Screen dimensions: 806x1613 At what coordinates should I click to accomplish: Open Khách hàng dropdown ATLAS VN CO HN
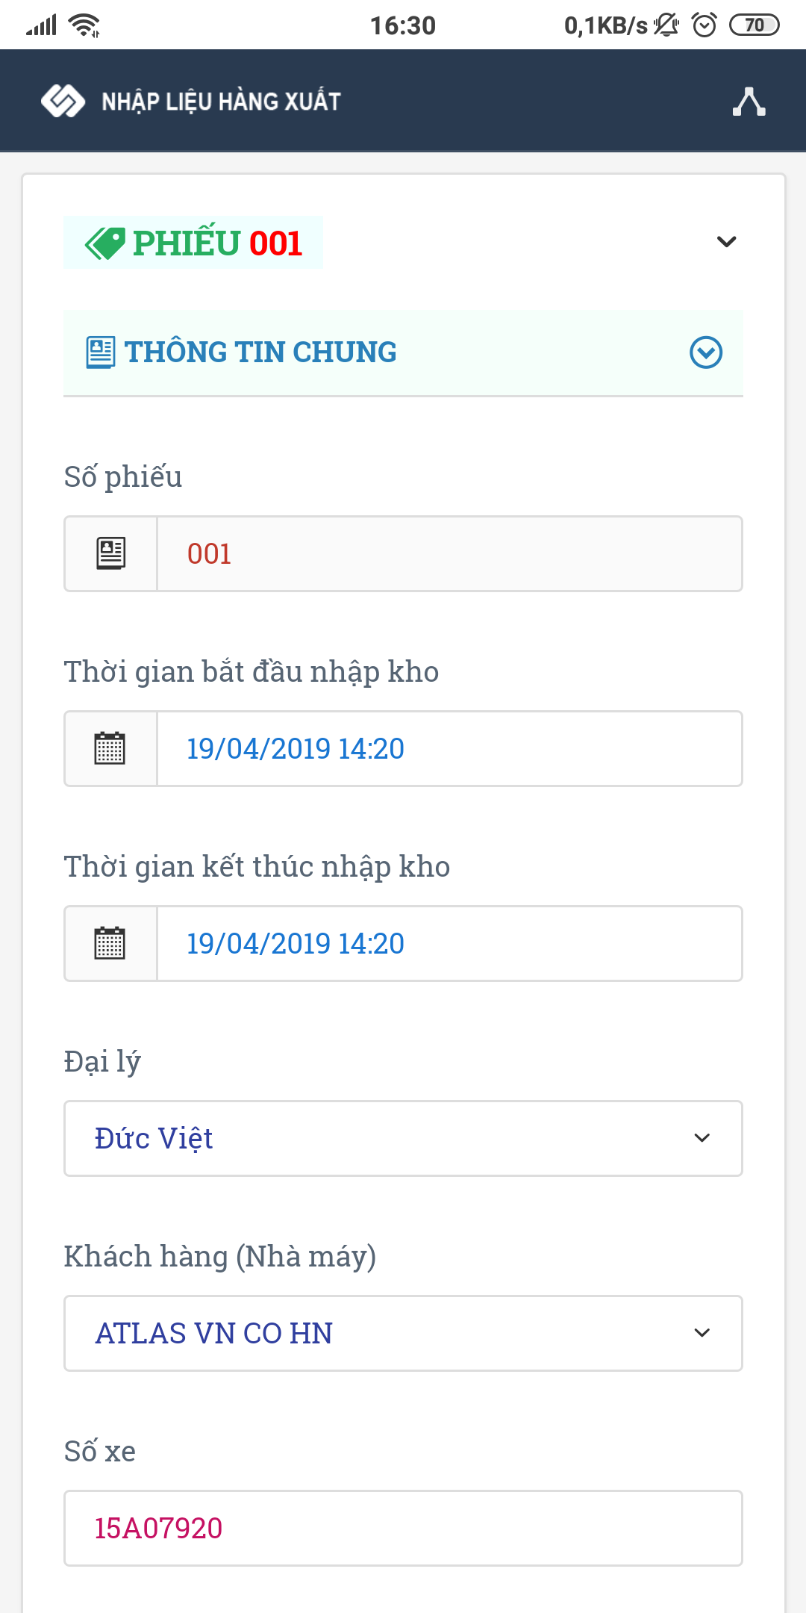click(403, 1334)
